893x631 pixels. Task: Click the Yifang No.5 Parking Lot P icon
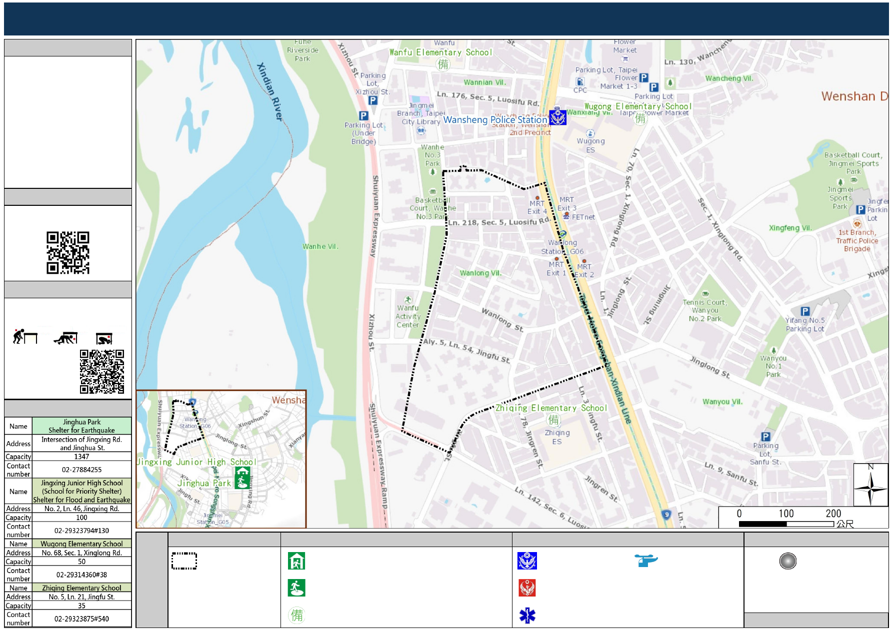805,311
